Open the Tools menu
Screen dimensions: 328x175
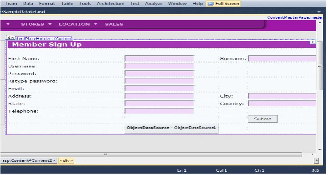(x=85, y=4)
